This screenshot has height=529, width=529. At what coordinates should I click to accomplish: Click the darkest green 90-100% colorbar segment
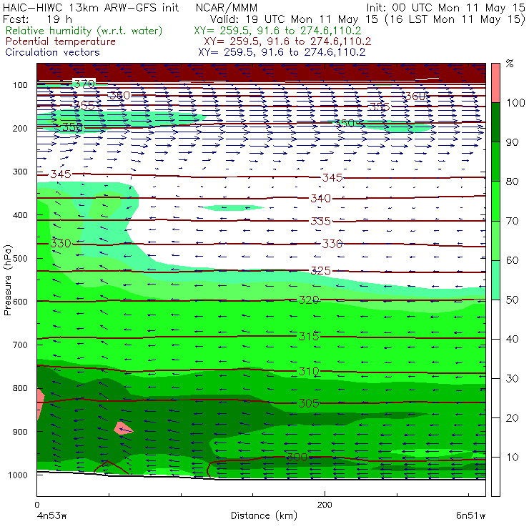(x=495, y=122)
